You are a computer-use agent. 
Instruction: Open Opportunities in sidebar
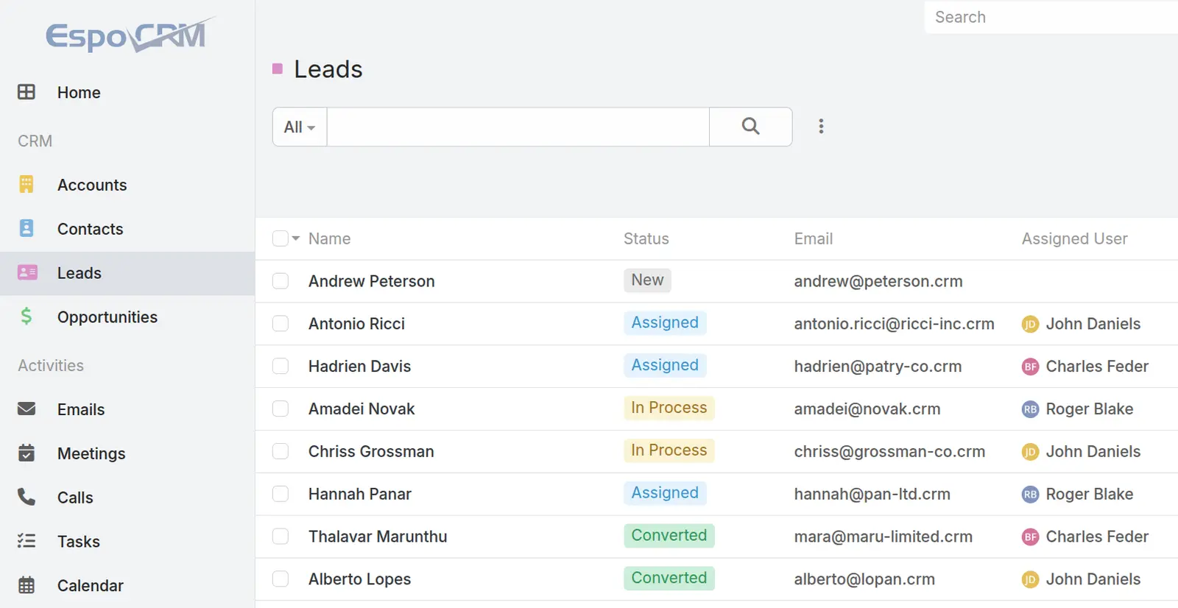(x=107, y=317)
